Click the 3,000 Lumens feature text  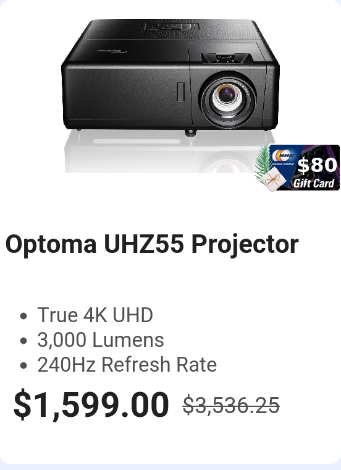[101, 340]
